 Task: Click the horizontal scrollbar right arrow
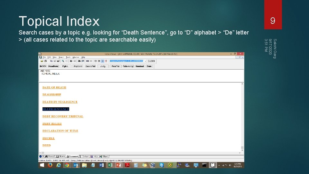click(240, 153)
